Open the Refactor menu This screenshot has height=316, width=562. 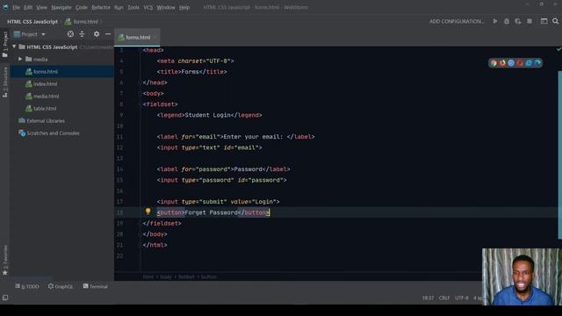[x=101, y=7]
